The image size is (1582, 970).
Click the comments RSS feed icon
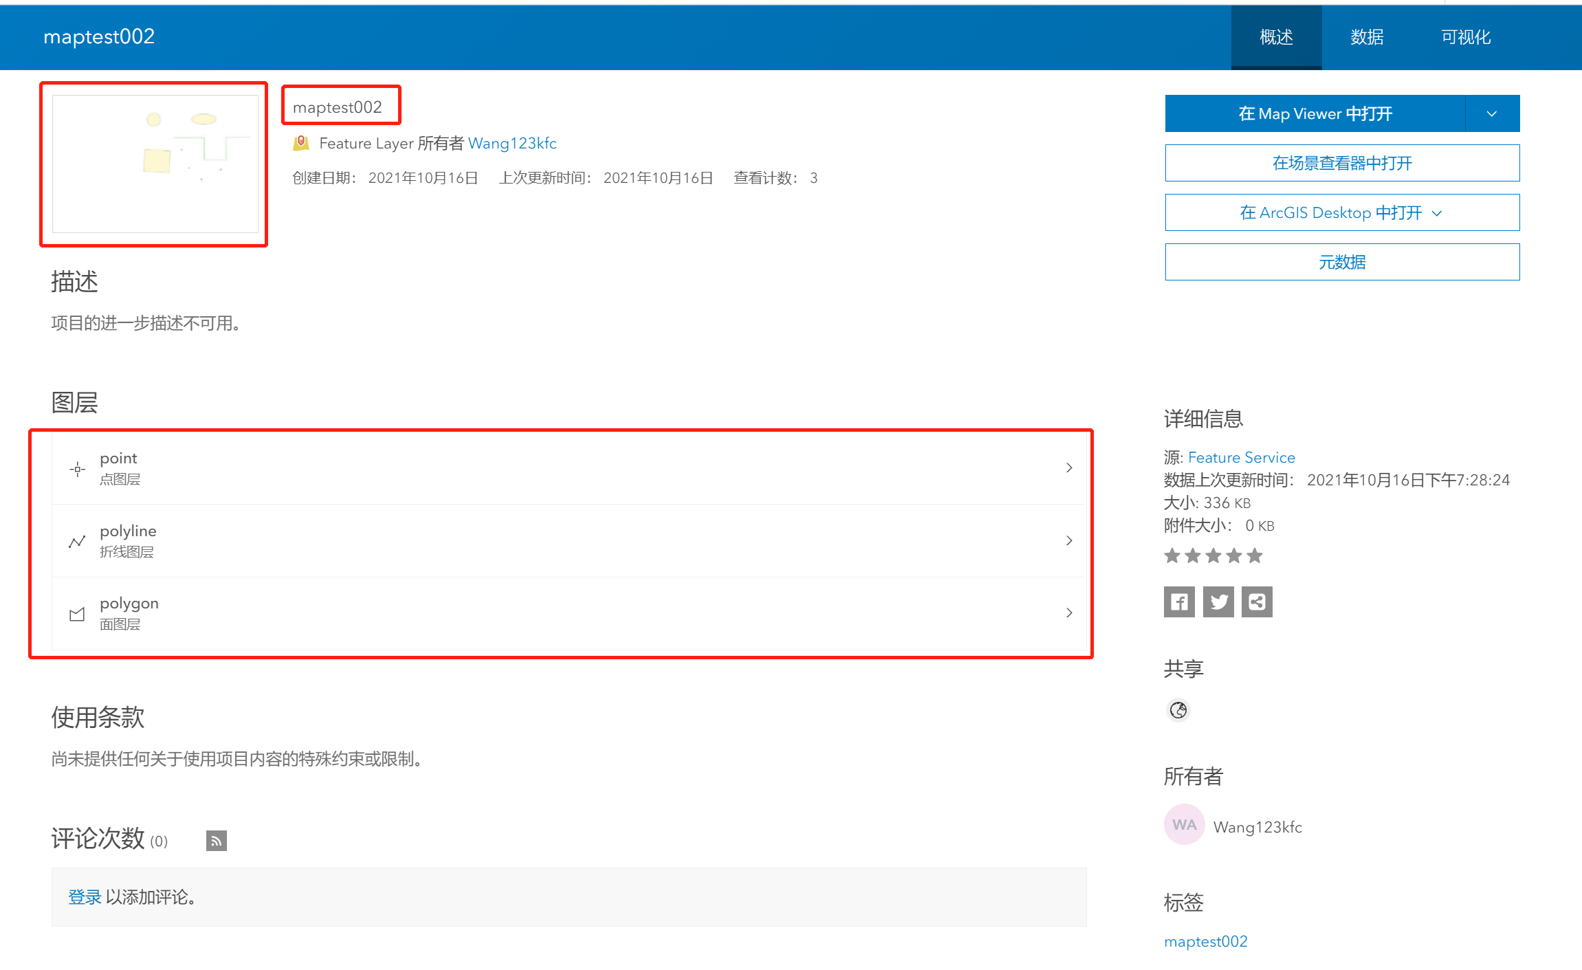coord(216,840)
